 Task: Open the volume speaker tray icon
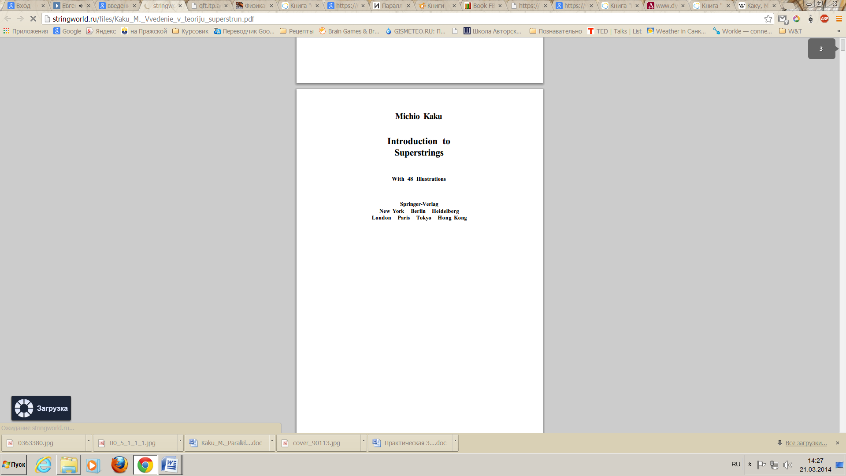click(788, 465)
